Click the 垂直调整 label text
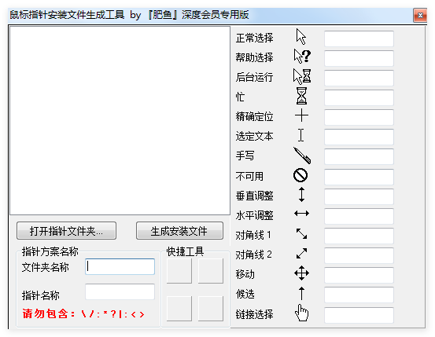435x337 pixels. click(254, 196)
